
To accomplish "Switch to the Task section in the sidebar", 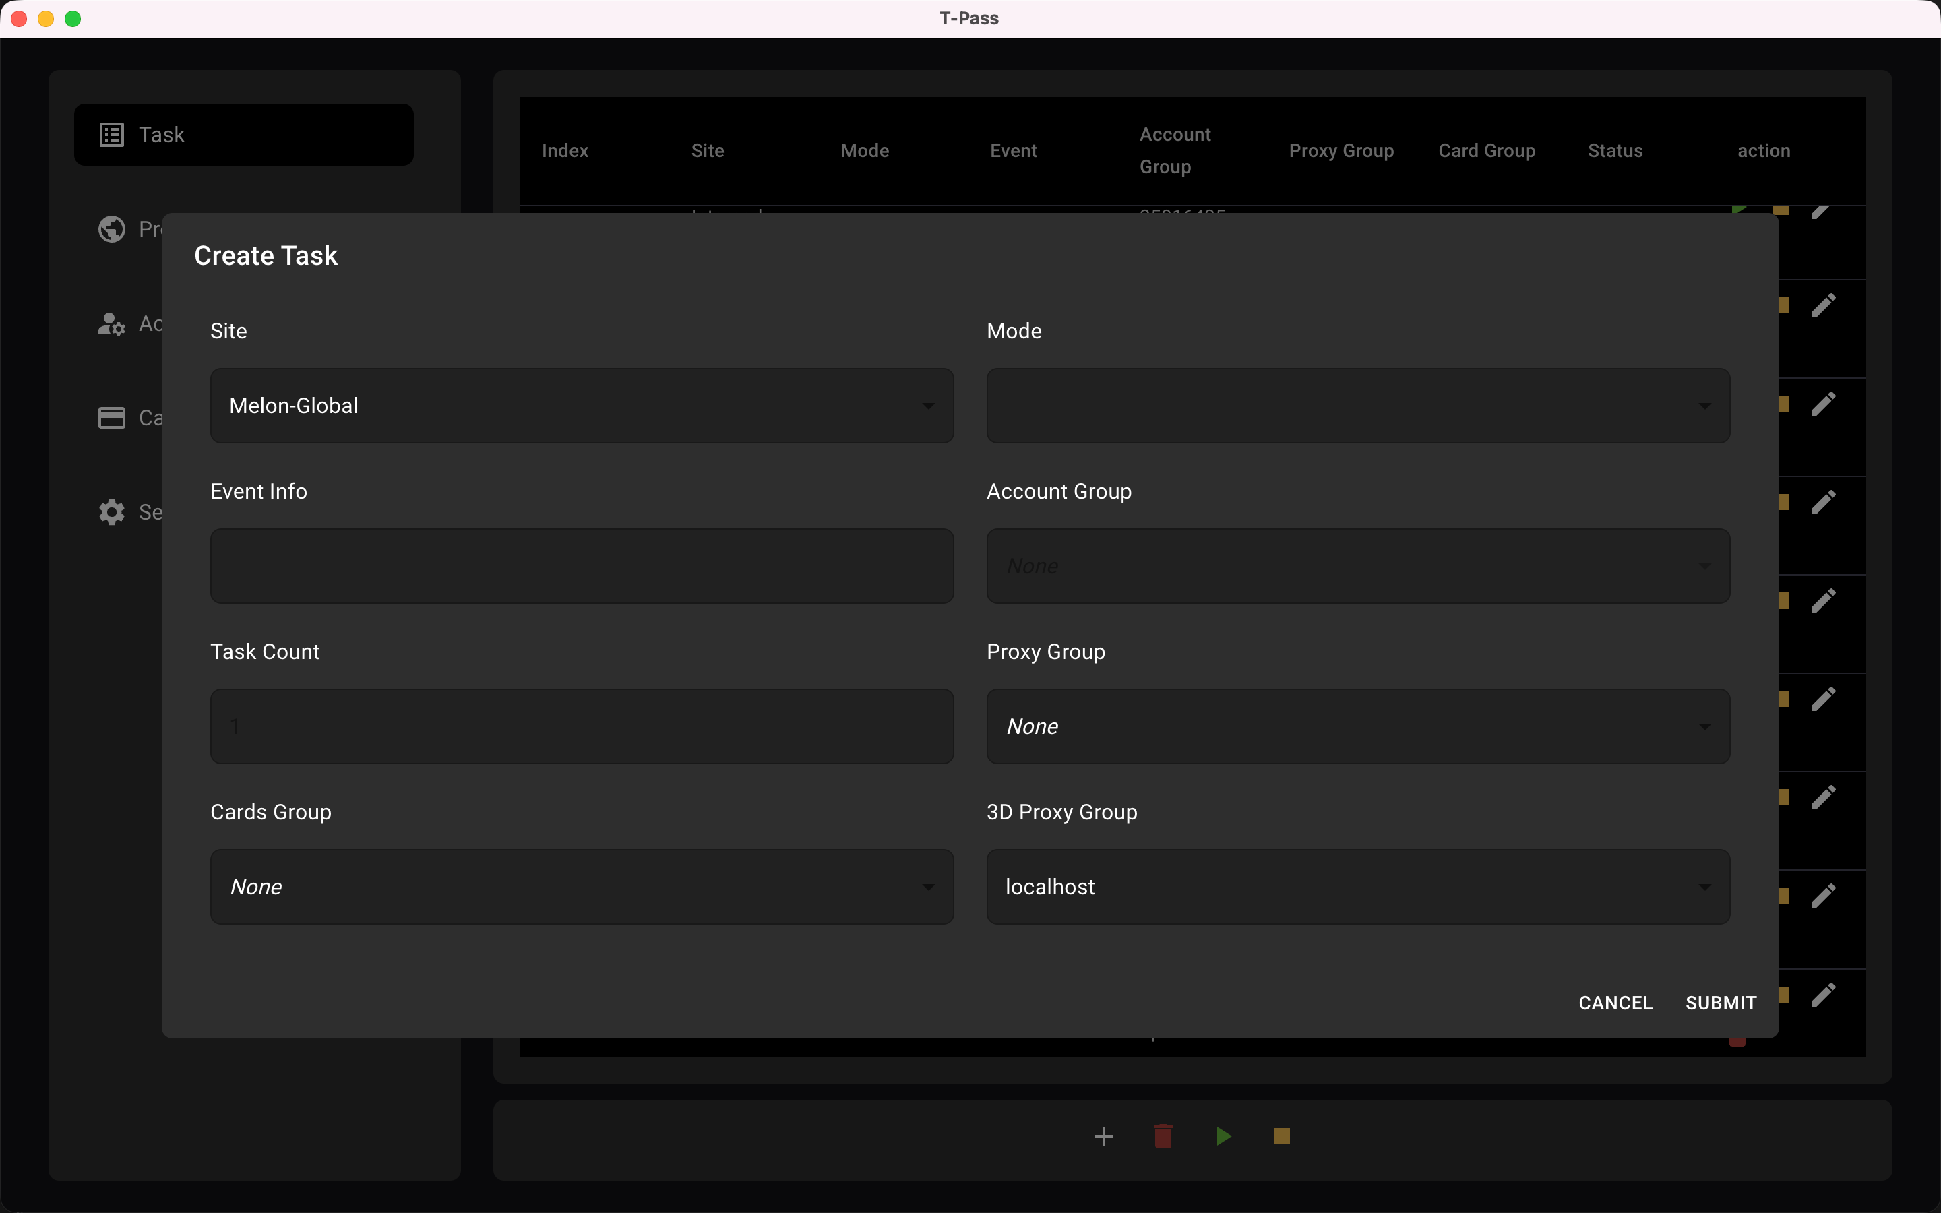I will 243,134.
